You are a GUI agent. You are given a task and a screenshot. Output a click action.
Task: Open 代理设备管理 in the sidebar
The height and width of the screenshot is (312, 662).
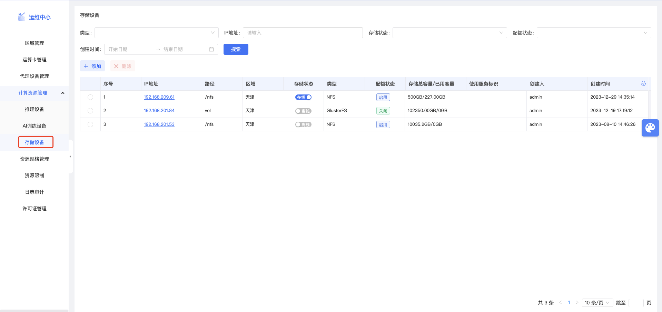coord(34,76)
